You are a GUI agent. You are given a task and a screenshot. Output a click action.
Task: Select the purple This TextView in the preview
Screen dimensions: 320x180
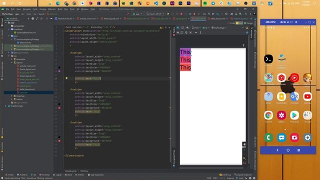click(x=185, y=52)
